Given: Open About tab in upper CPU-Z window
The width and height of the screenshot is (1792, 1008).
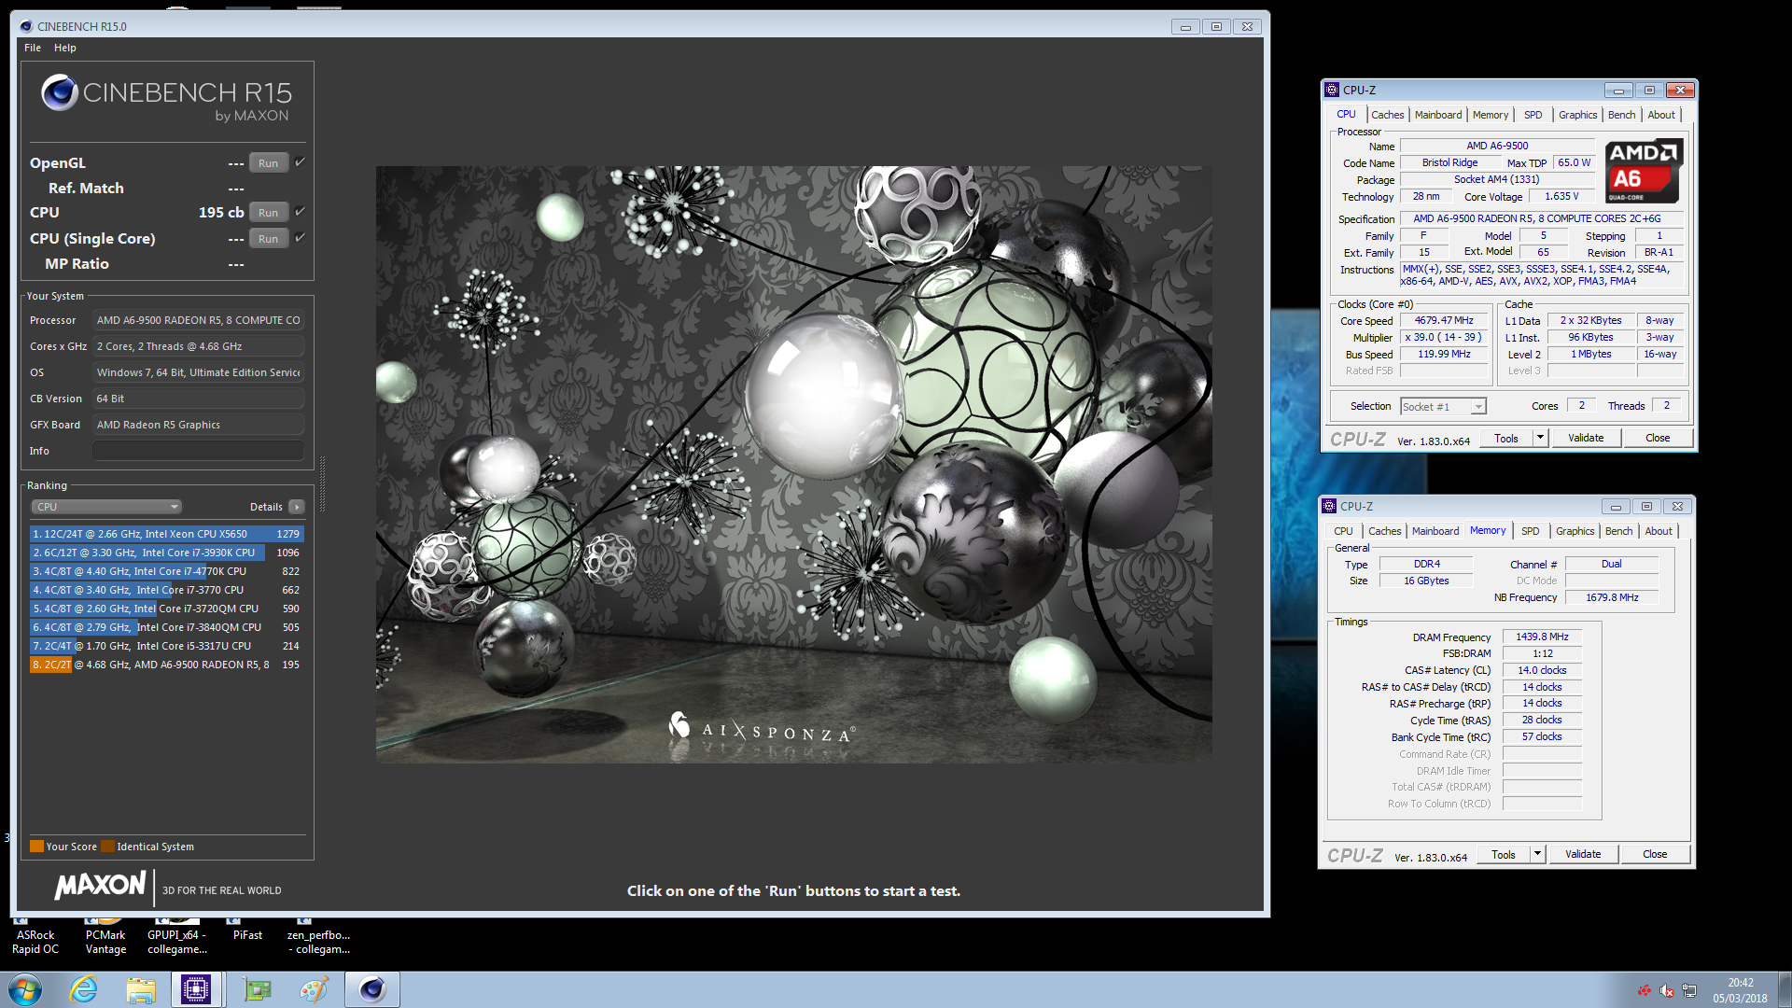Looking at the screenshot, I should [1661, 115].
